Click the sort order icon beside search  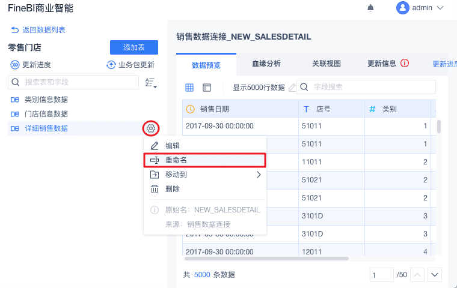[151, 83]
